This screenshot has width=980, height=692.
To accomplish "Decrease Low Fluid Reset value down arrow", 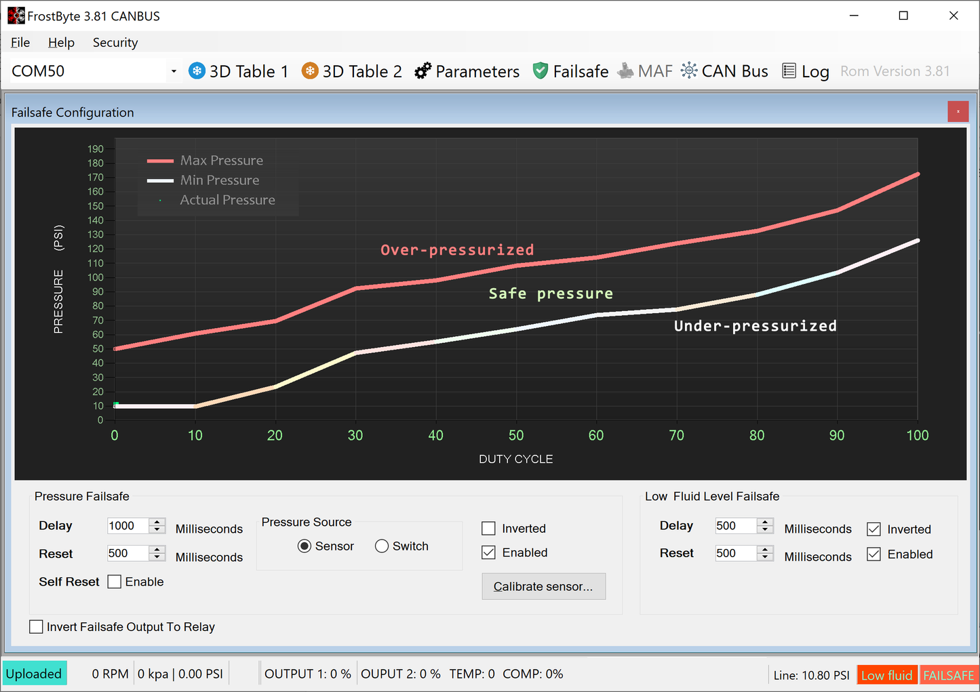I will pos(765,557).
